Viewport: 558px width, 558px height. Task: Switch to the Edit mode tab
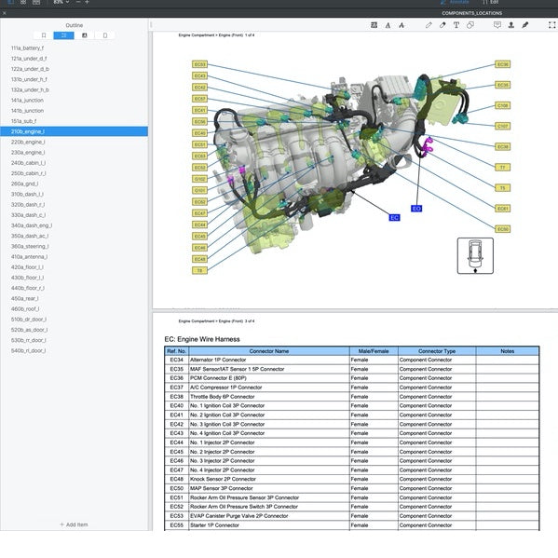tap(490, 2)
